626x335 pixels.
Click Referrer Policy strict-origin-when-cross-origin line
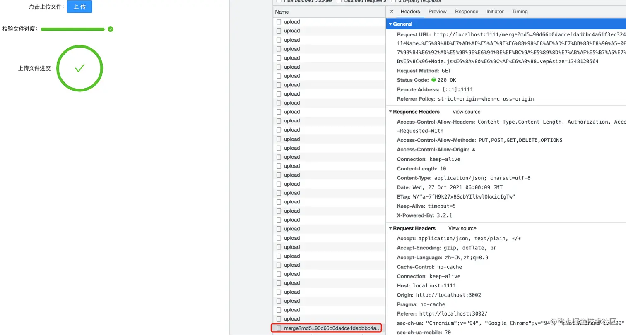465,99
